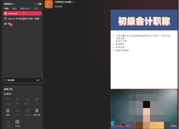Add a new scene with plus icon
This screenshot has height=129, width=179.
(x=40, y=9)
